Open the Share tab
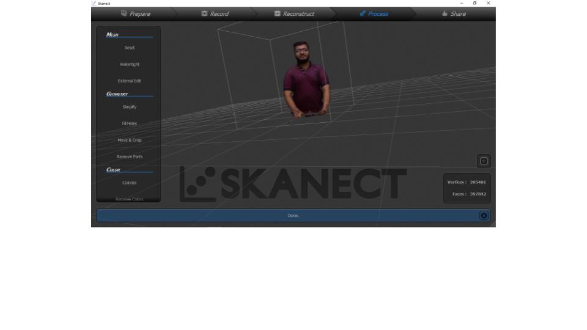This screenshot has width=587, height=330. click(x=454, y=14)
